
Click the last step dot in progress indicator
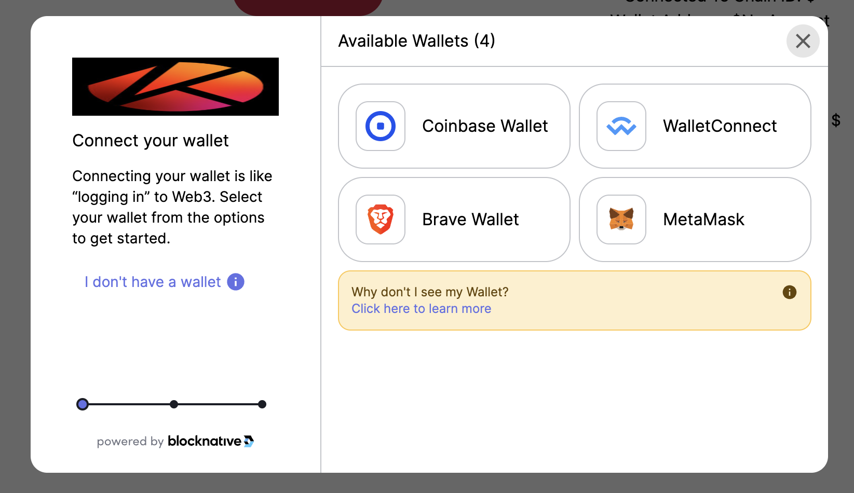click(262, 404)
